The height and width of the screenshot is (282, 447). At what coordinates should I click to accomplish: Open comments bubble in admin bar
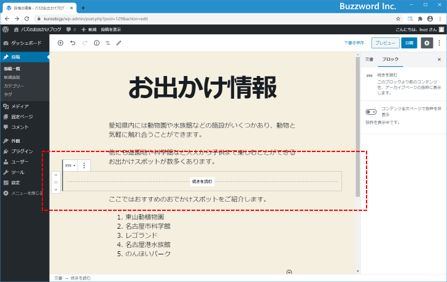pos(71,29)
